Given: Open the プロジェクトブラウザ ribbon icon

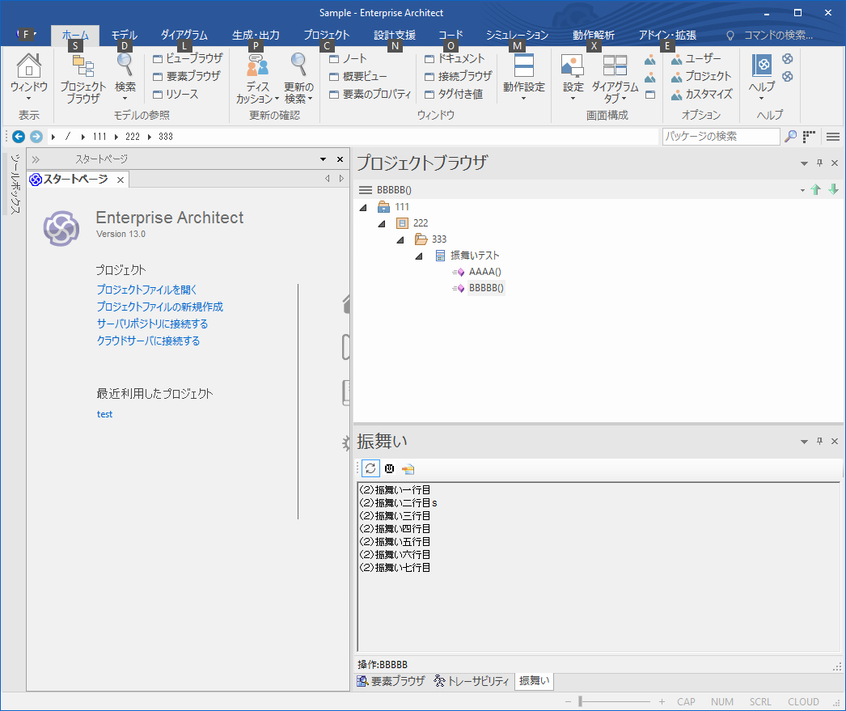Looking at the screenshot, I should [82, 78].
